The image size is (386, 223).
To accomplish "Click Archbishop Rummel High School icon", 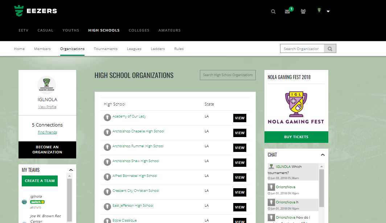I will click(x=107, y=147).
